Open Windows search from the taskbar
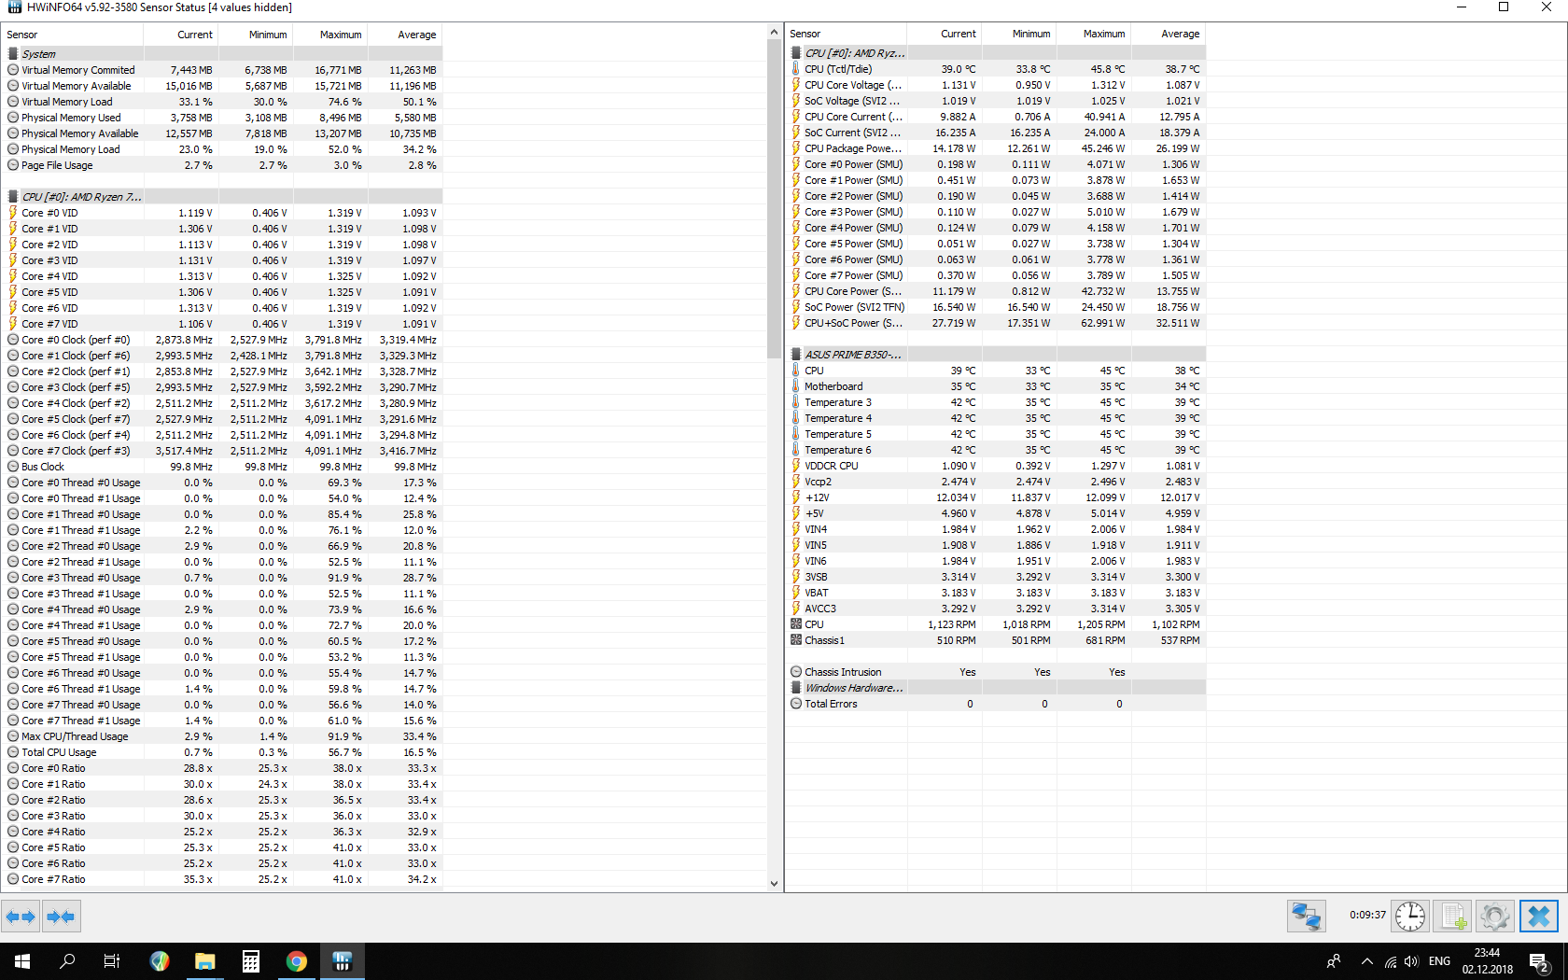 pos(67,961)
